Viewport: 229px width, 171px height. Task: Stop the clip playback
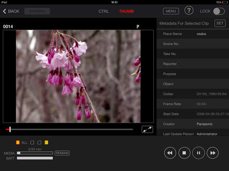point(184,153)
